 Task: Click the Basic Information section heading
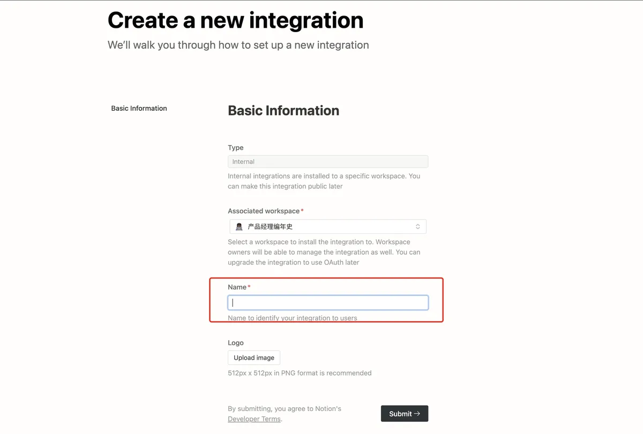(x=283, y=111)
